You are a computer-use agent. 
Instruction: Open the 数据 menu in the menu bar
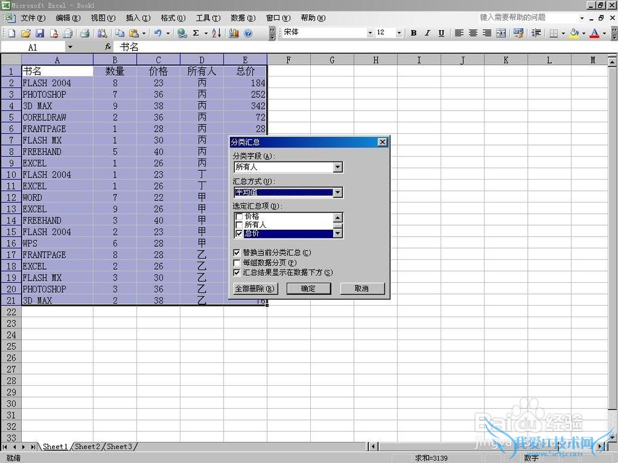(x=242, y=18)
